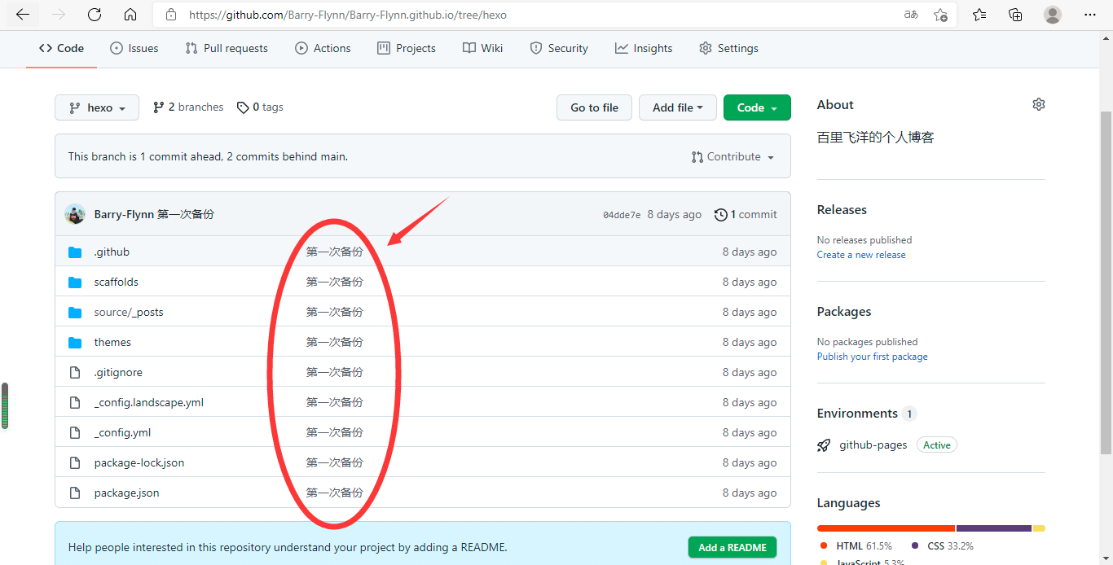
Task: Add page to favorites star icon
Action: (940, 15)
